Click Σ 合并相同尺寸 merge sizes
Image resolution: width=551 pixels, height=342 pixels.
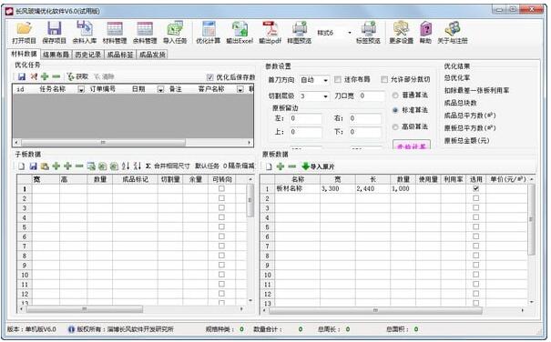(168, 166)
